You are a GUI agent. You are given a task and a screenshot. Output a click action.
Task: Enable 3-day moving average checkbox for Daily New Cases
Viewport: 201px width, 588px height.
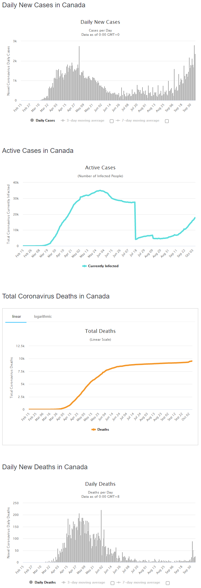(112, 121)
